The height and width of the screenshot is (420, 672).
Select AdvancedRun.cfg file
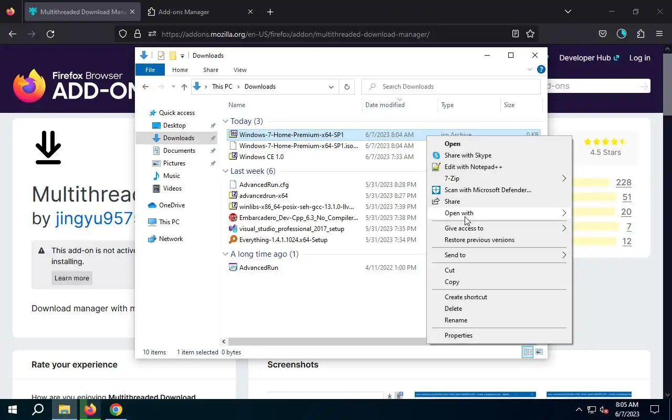click(x=264, y=185)
